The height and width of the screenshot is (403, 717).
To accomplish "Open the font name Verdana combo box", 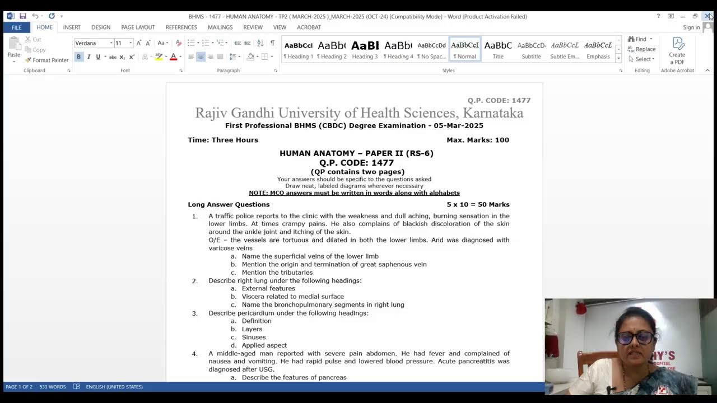I will pyautogui.click(x=94, y=43).
